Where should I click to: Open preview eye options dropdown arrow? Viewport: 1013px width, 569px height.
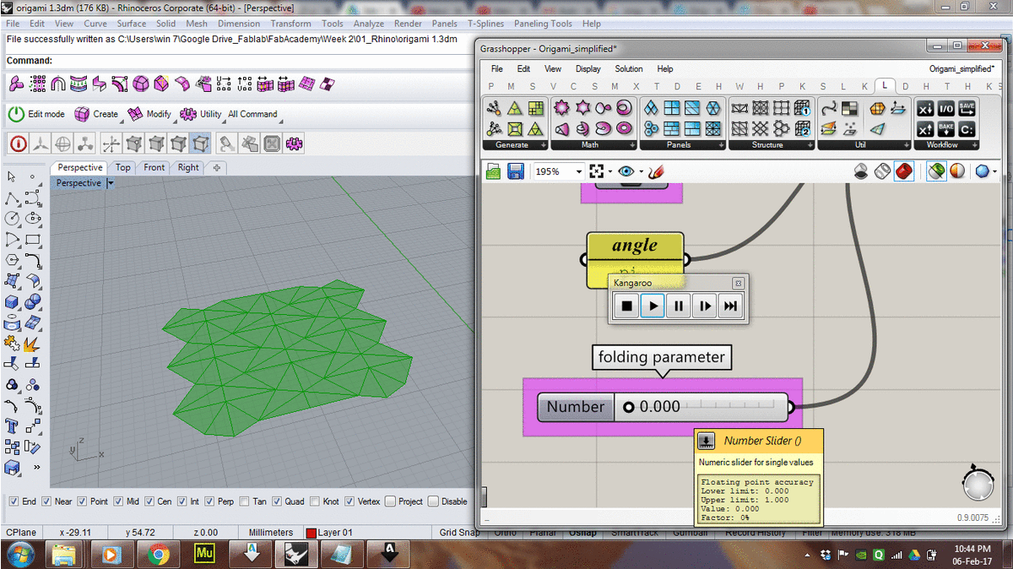tap(640, 171)
